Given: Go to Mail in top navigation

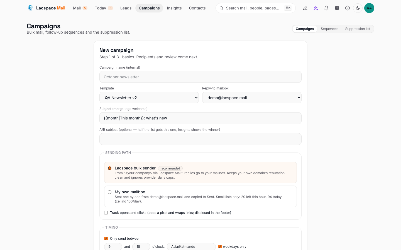Looking at the screenshot, I should click(80, 8).
